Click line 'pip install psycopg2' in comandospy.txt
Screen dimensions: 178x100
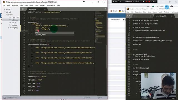pos(141,68)
